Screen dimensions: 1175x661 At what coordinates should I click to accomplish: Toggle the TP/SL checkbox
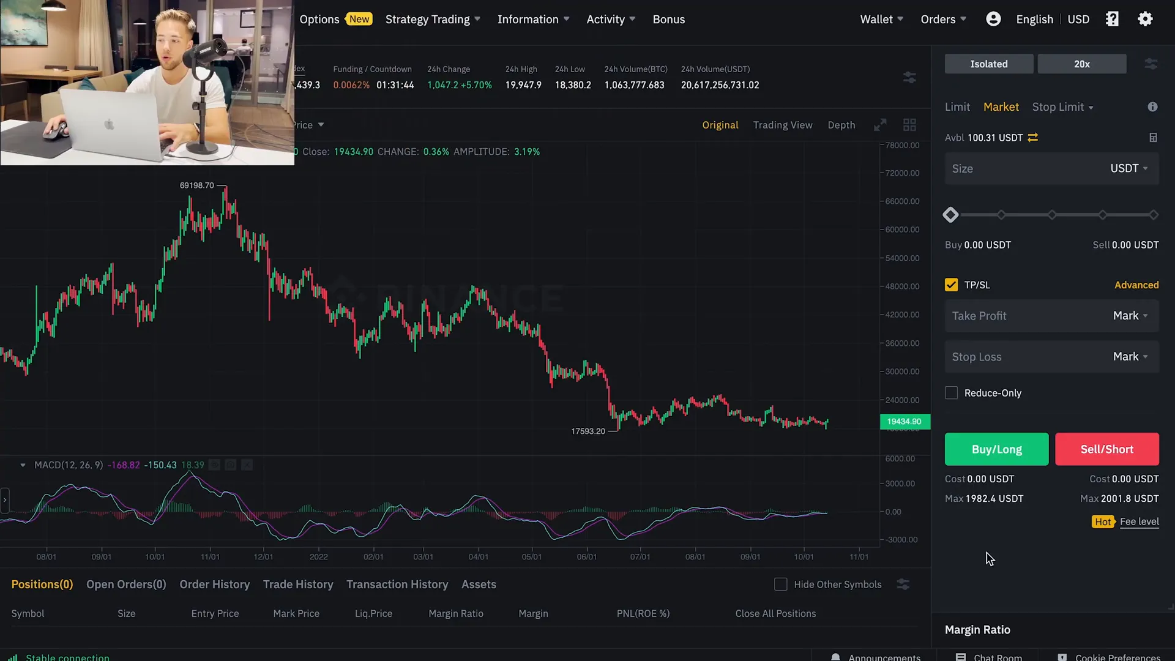tap(950, 284)
